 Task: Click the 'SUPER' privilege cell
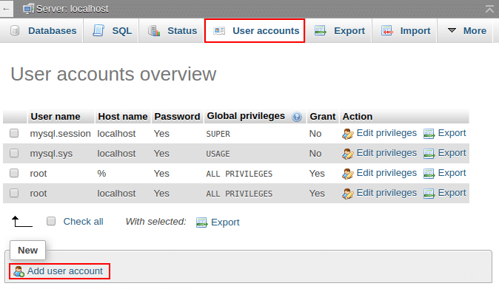[218, 134]
